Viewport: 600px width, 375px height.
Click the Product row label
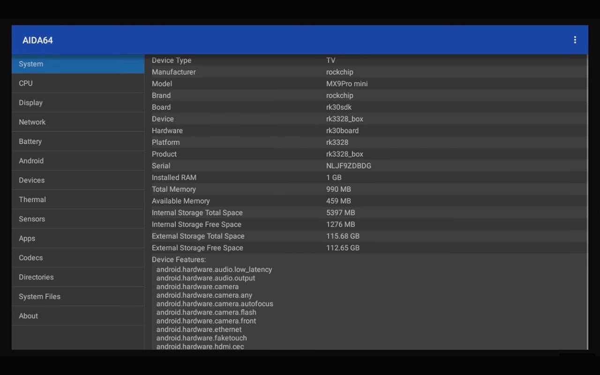pyautogui.click(x=165, y=154)
